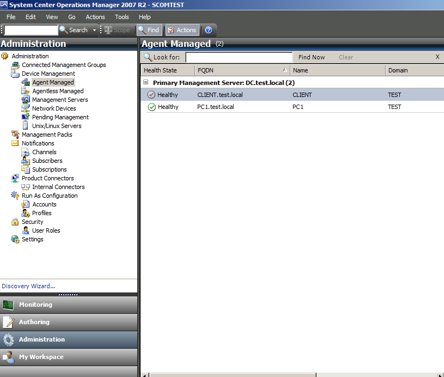Screen dimensions: 444x377
Task: Click the My Workspace pane icon
Action: pos(9,357)
